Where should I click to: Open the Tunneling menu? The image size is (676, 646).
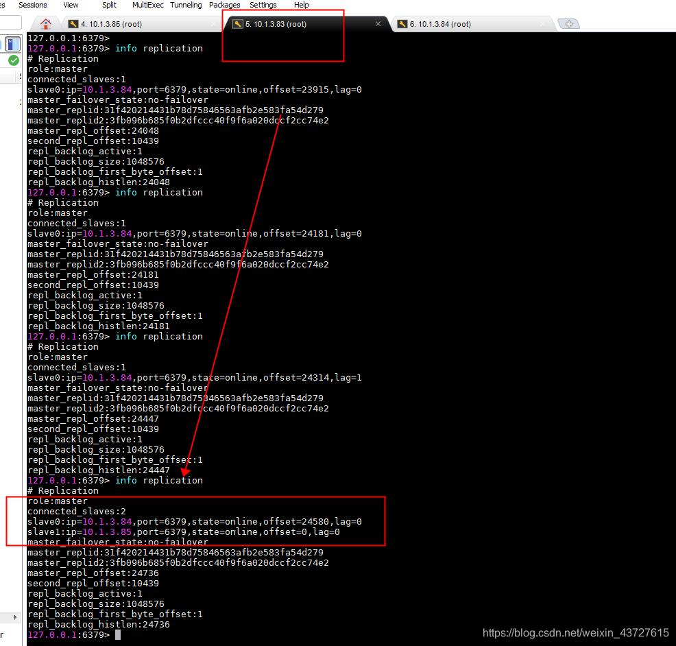point(186,5)
